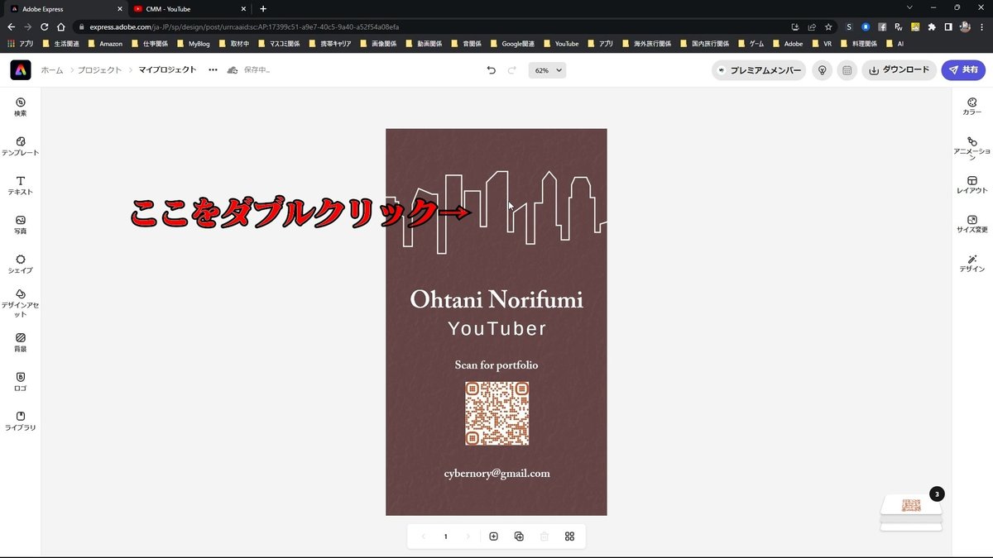
Task: Select the YouTuber title text
Action: (496, 329)
